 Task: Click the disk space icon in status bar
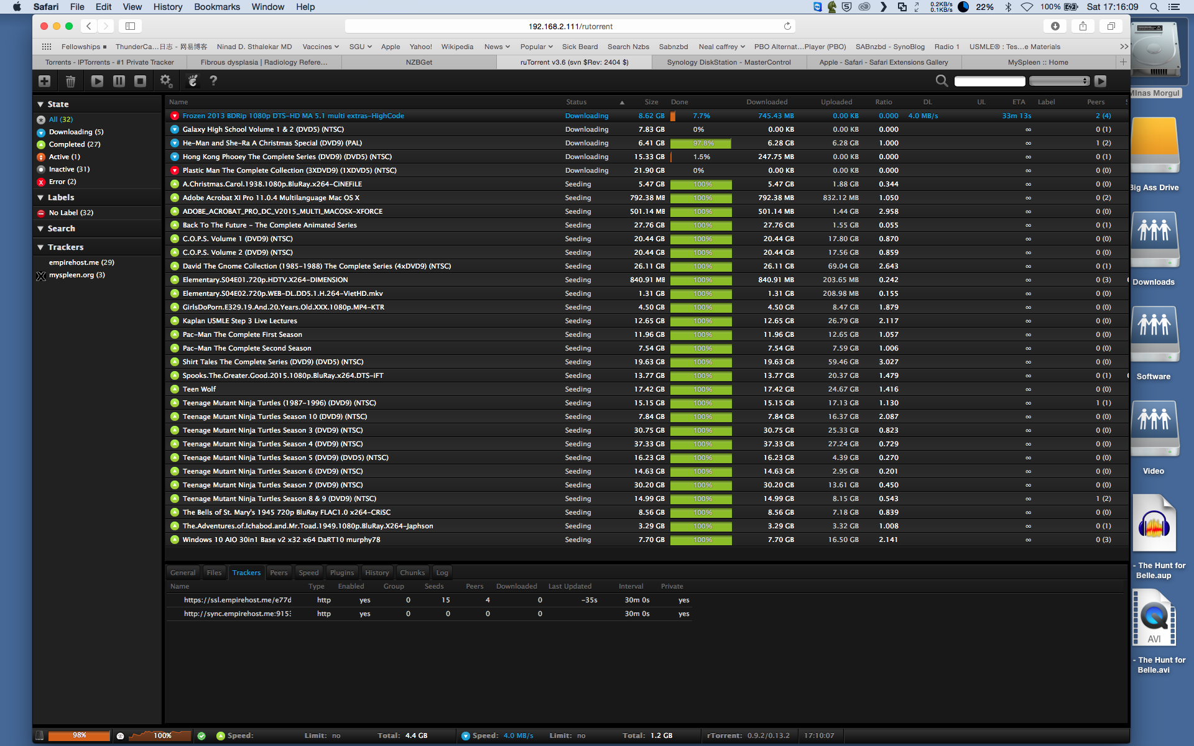coord(39,735)
